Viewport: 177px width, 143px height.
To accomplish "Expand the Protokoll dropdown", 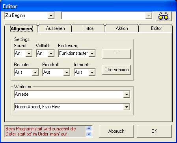I will (67, 72).
